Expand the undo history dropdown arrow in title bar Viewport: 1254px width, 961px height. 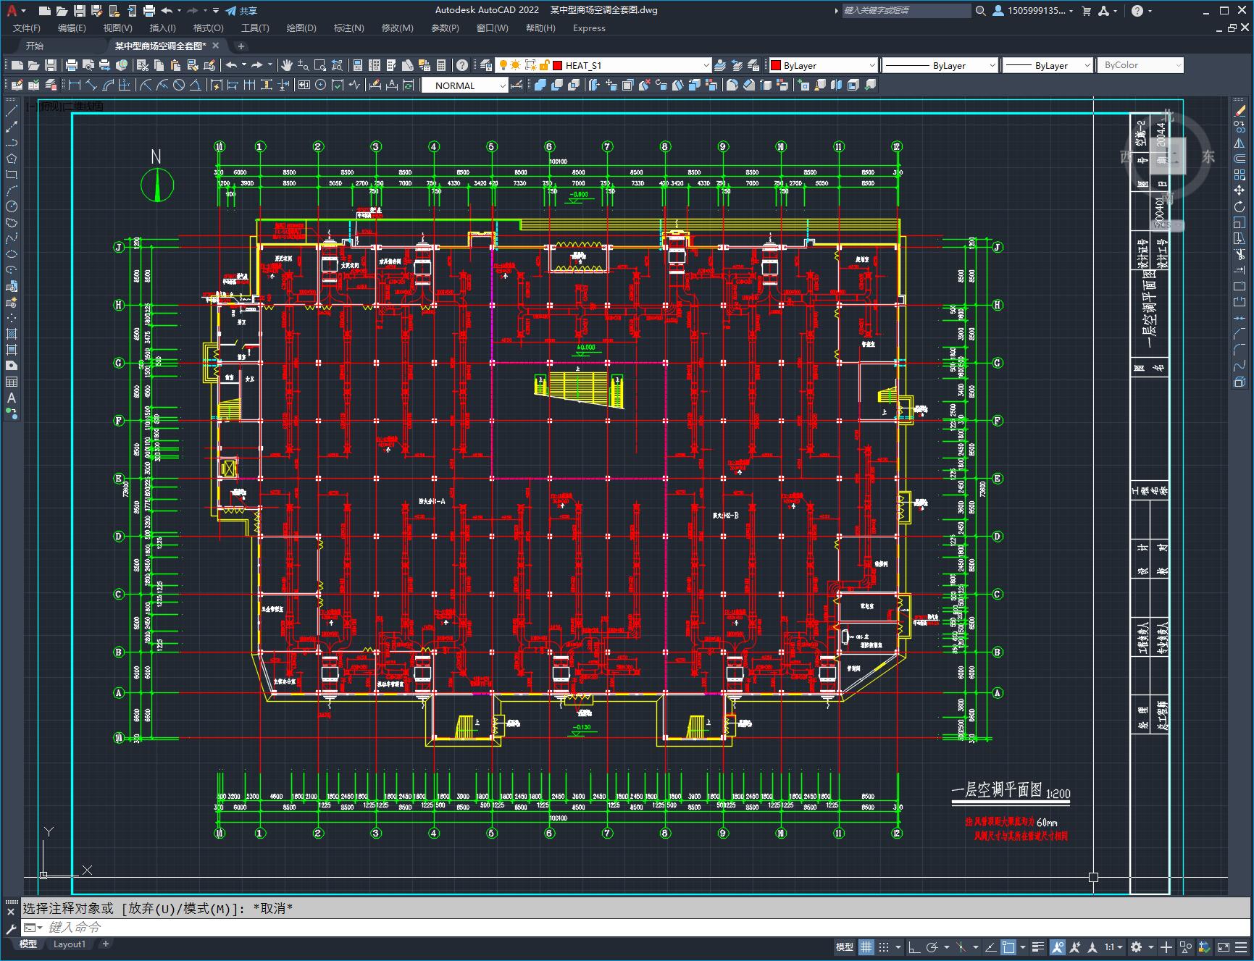click(180, 11)
